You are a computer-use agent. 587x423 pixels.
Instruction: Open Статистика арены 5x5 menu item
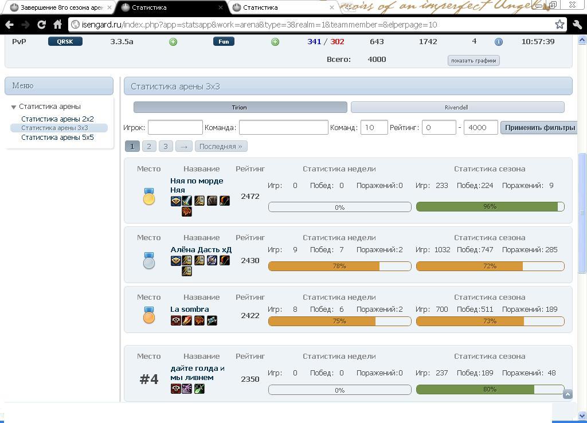point(57,138)
